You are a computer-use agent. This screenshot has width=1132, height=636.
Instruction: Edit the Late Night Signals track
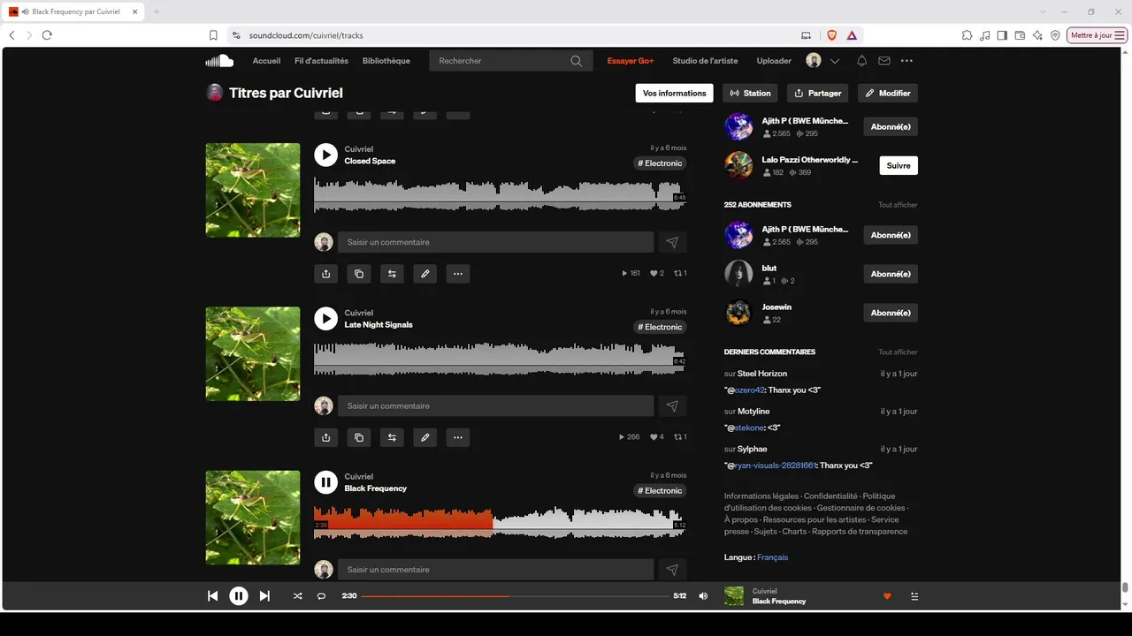tap(425, 437)
